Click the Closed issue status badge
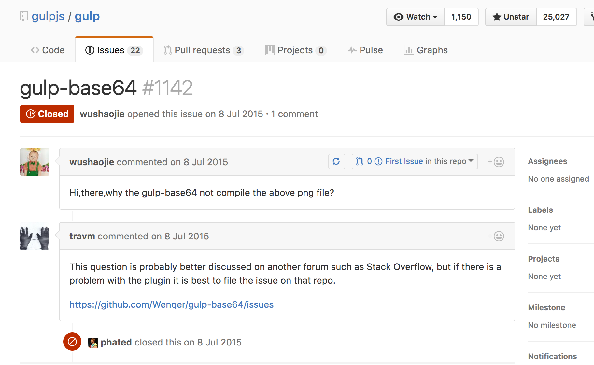The height and width of the screenshot is (365, 594). coord(47,114)
